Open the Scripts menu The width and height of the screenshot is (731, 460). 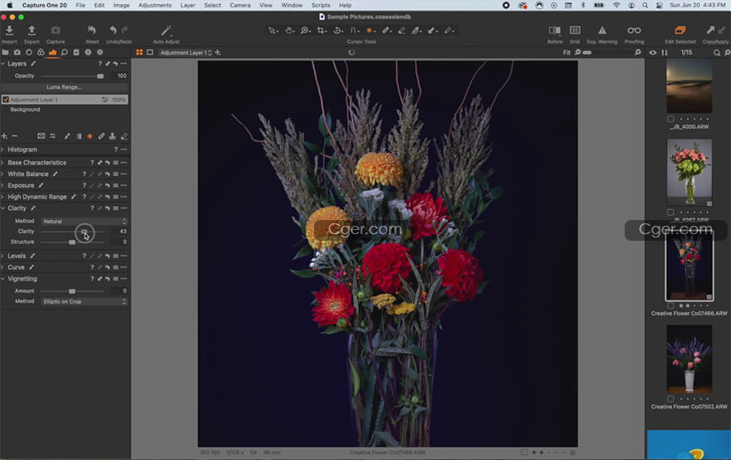tap(321, 5)
